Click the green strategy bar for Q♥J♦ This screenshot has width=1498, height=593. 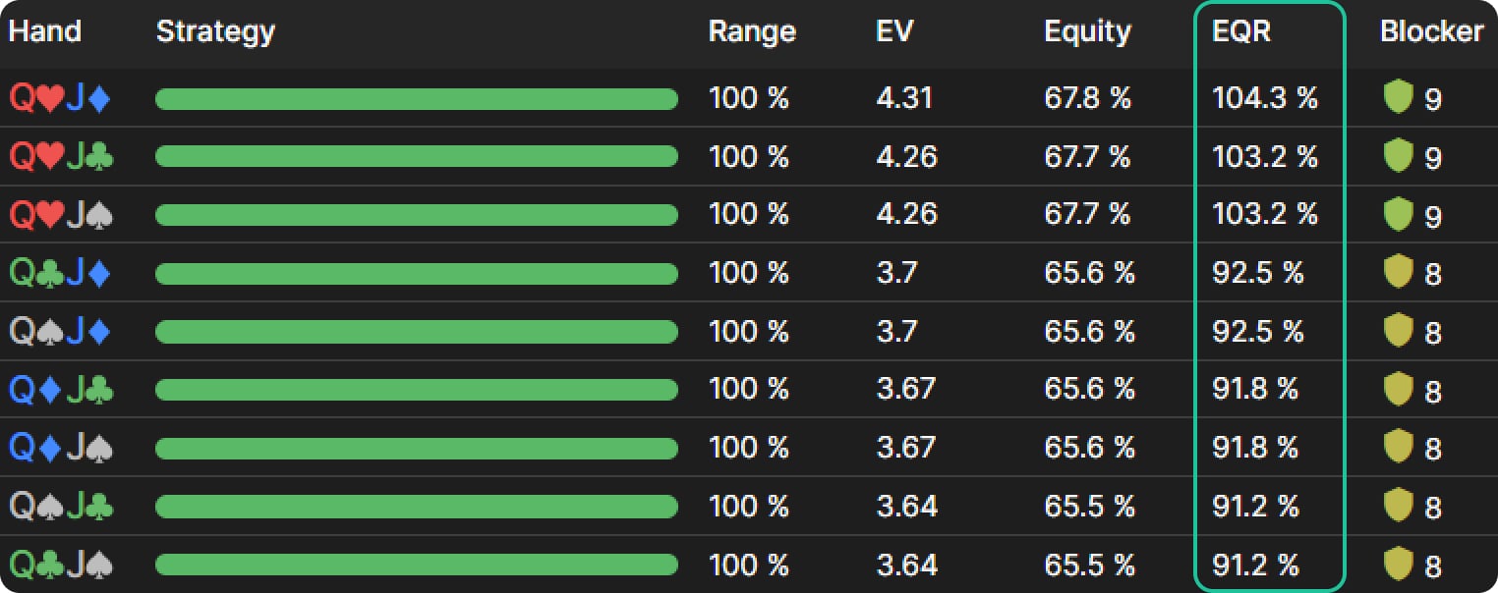click(x=417, y=98)
